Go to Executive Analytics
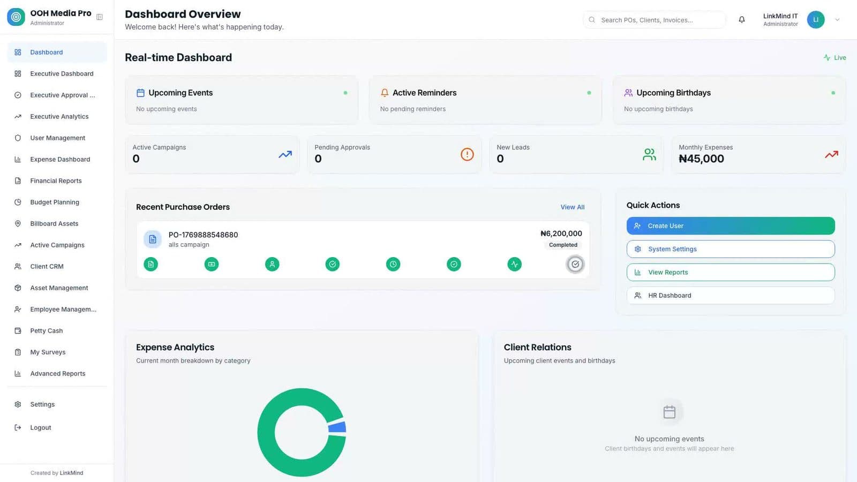Screen dimensions: 857x482 pos(57,116)
